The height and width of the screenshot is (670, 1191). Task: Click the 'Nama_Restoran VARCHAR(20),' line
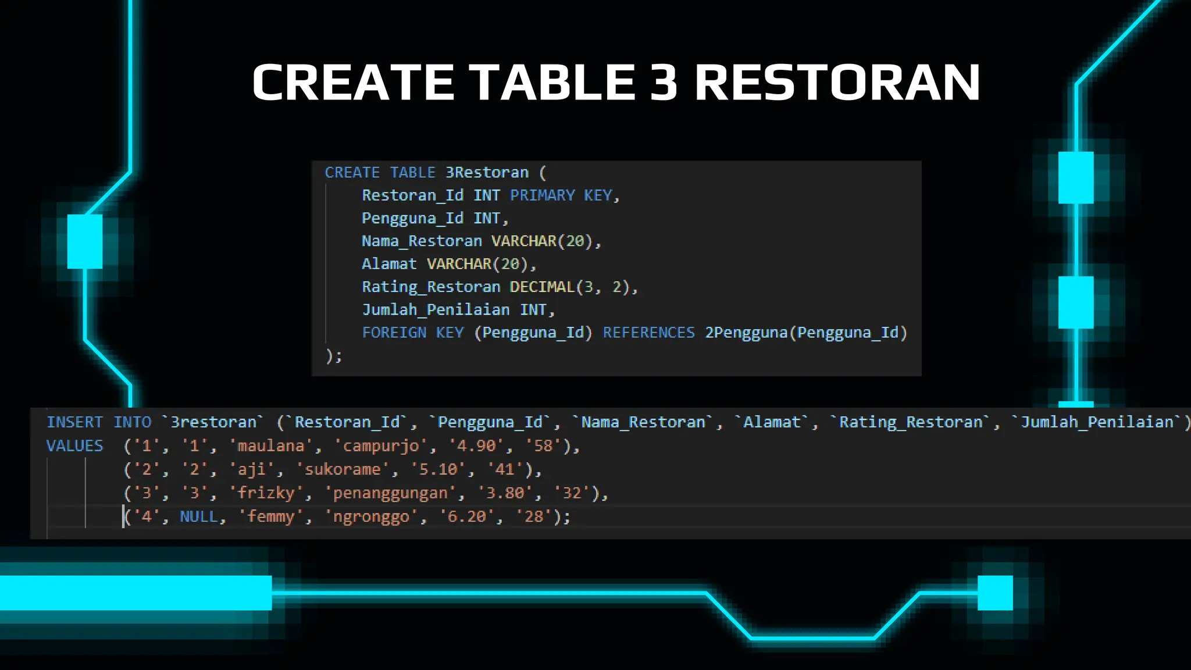[x=481, y=241]
